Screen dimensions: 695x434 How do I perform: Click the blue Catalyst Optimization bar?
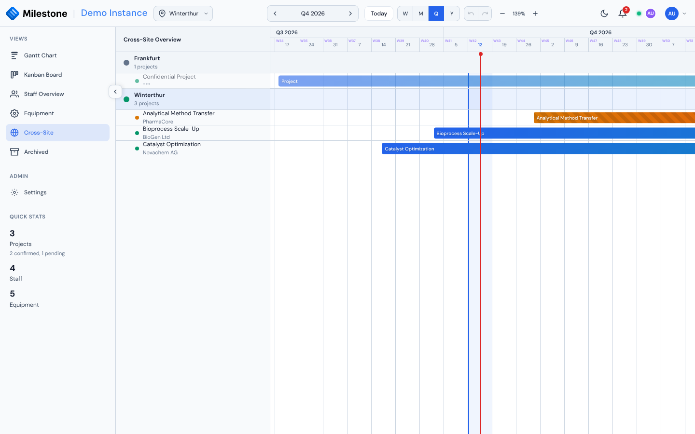(538, 149)
